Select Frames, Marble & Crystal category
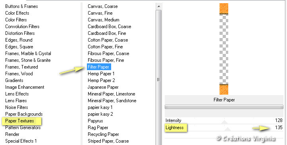This screenshot has width=287, height=145. [x=28, y=54]
